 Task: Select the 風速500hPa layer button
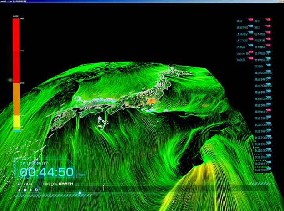coord(263,73)
